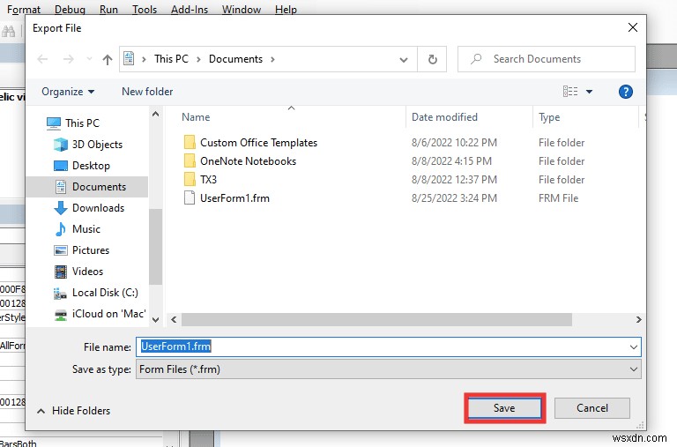Click the TX3 folder icon
The width and height of the screenshot is (677, 447).
pos(190,179)
